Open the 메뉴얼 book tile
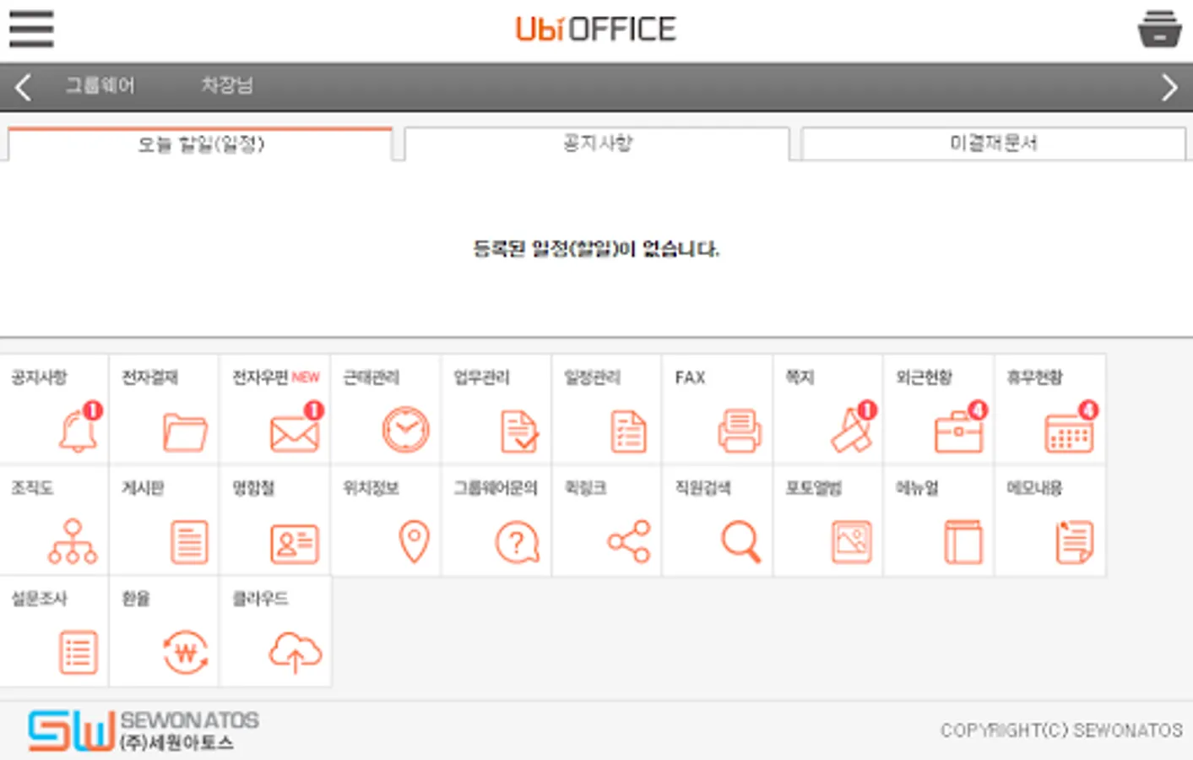 (x=938, y=520)
